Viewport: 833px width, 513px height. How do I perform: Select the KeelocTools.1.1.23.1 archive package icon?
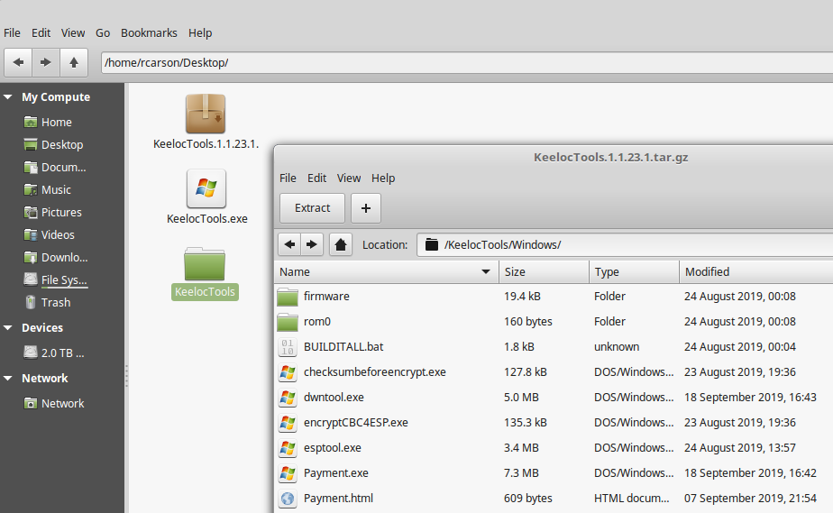(x=206, y=115)
